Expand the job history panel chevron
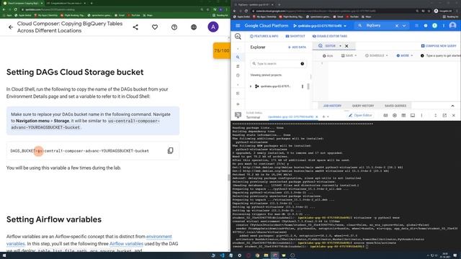The image size is (461, 259). pyautogui.click(x=452, y=106)
